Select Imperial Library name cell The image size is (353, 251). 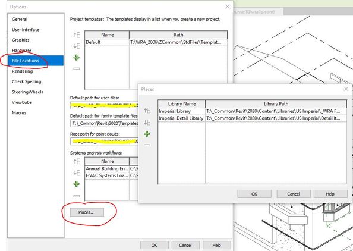[181, 111]
